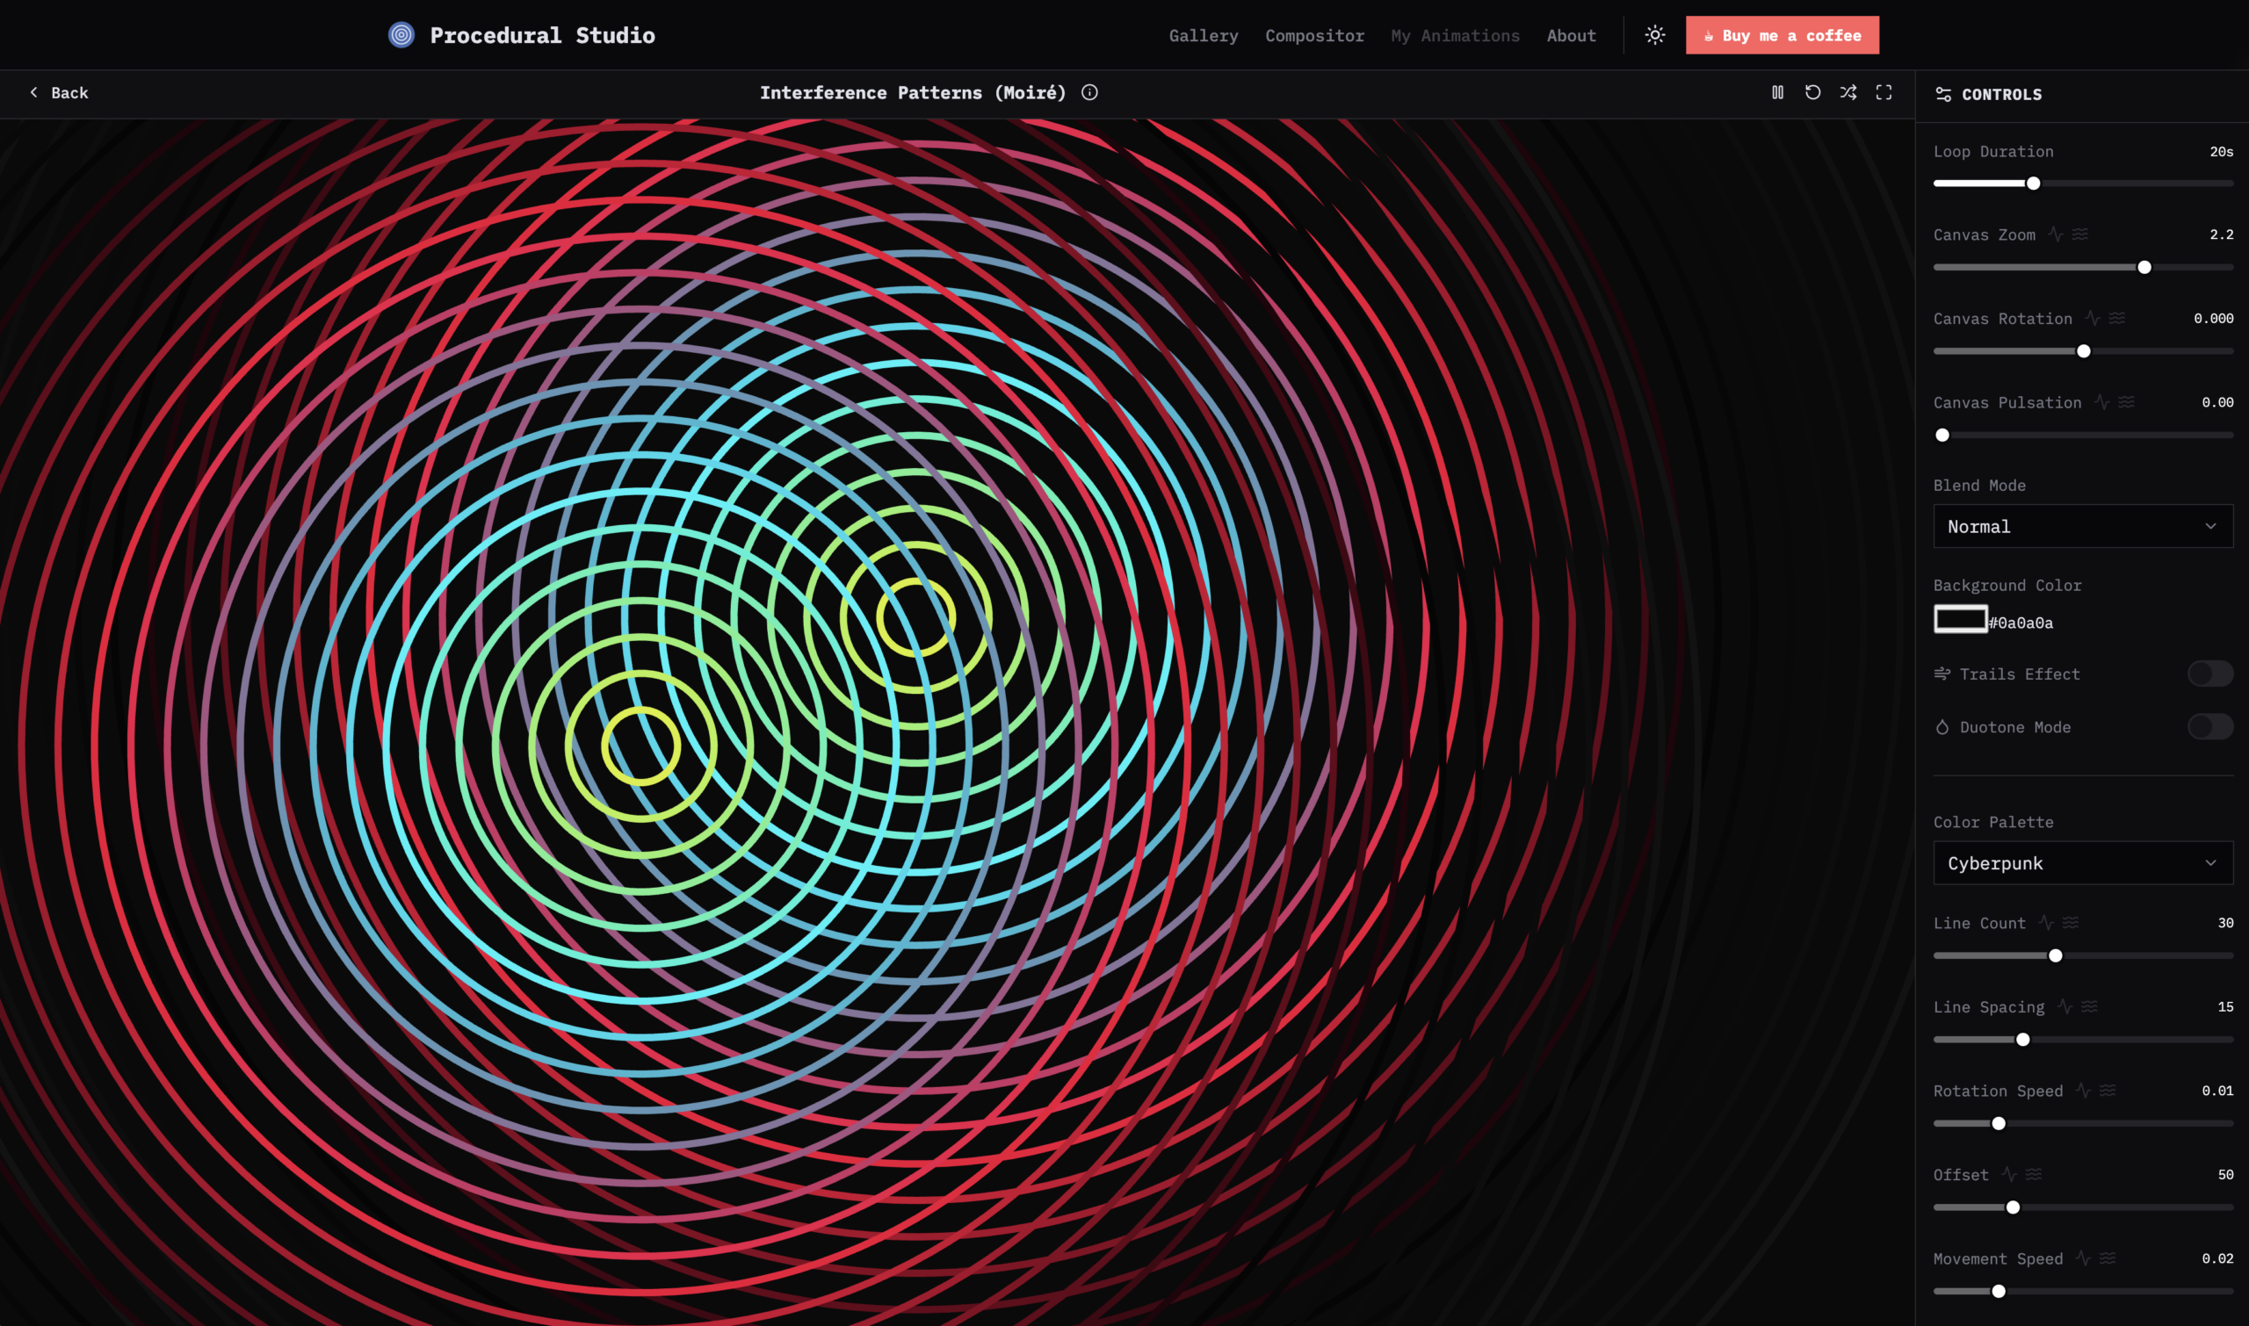Click the info icon beside Interference Patterns title

(1088, 92)
